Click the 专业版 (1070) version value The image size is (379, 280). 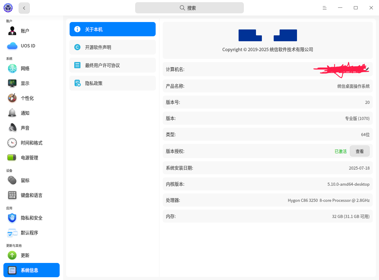357,118
